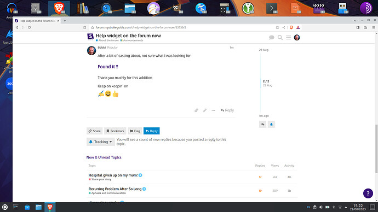Edit the post with pencil icon
This screenshot has height=212, width=378.
tap(205, 110)
